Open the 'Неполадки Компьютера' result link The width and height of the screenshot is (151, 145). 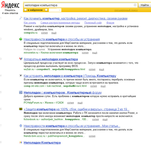[42, 143]
